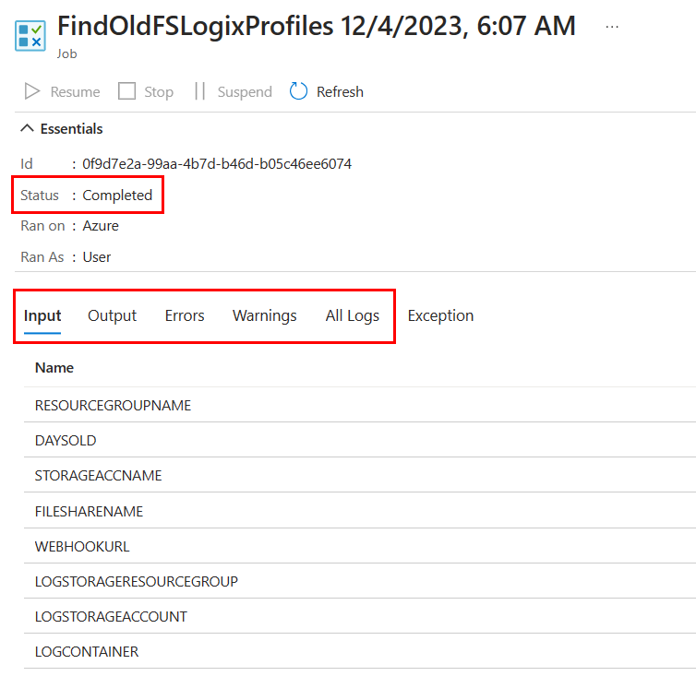
Task: Select the DAYSOLD parameter row
Action: click(66, 441)
